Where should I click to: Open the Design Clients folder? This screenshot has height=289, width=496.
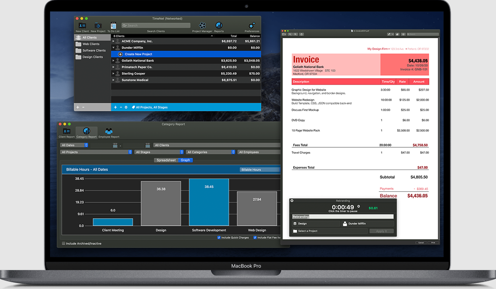coord(78,57)
